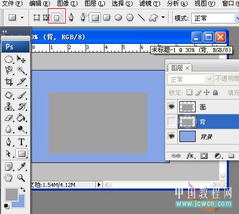The height and width of the screenshot is (214, 239).
Task: Select the Hand tool
Action: click(x=8, y=178)
